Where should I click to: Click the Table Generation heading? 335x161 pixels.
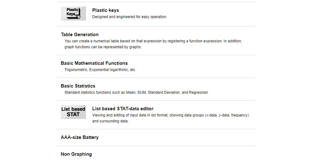[80, 35]
